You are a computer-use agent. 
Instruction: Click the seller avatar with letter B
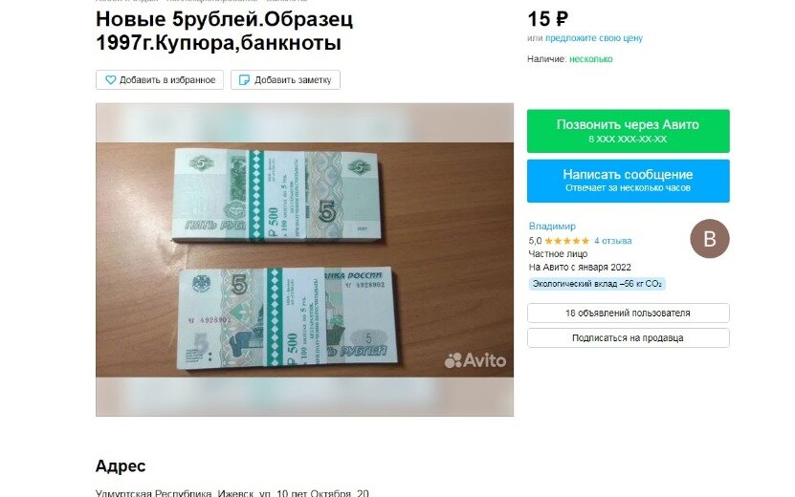tap(709, 239)
